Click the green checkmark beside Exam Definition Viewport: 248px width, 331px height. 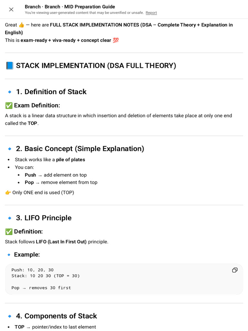pyautogui.click(x=9, y=105)
